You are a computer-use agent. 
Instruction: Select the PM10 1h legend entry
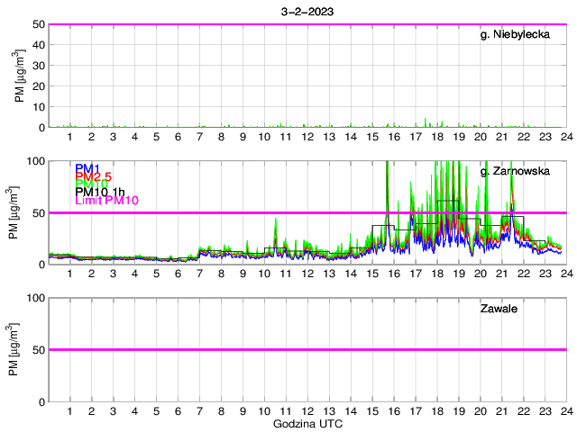100,192
